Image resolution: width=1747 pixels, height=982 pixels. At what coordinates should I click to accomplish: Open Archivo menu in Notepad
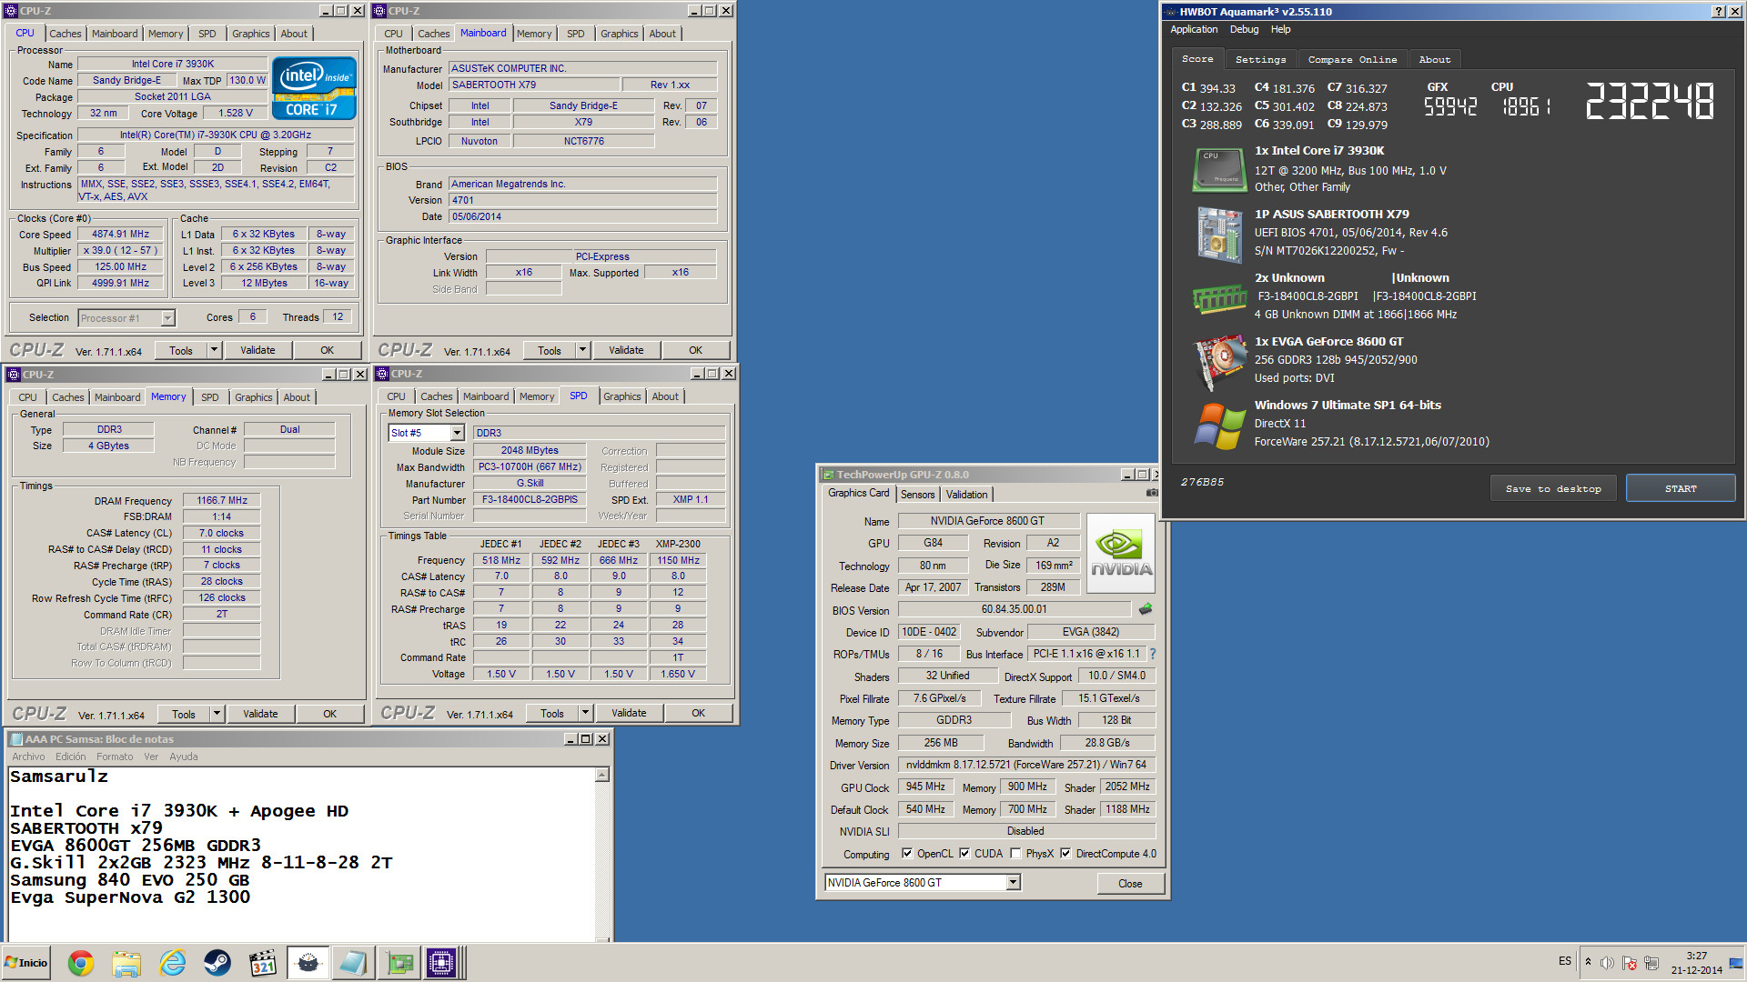[x=28, y=757]
